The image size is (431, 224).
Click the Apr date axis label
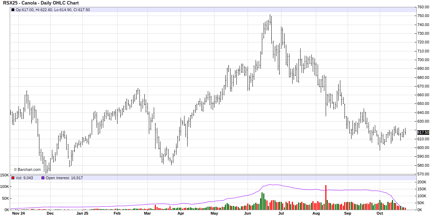181,214
